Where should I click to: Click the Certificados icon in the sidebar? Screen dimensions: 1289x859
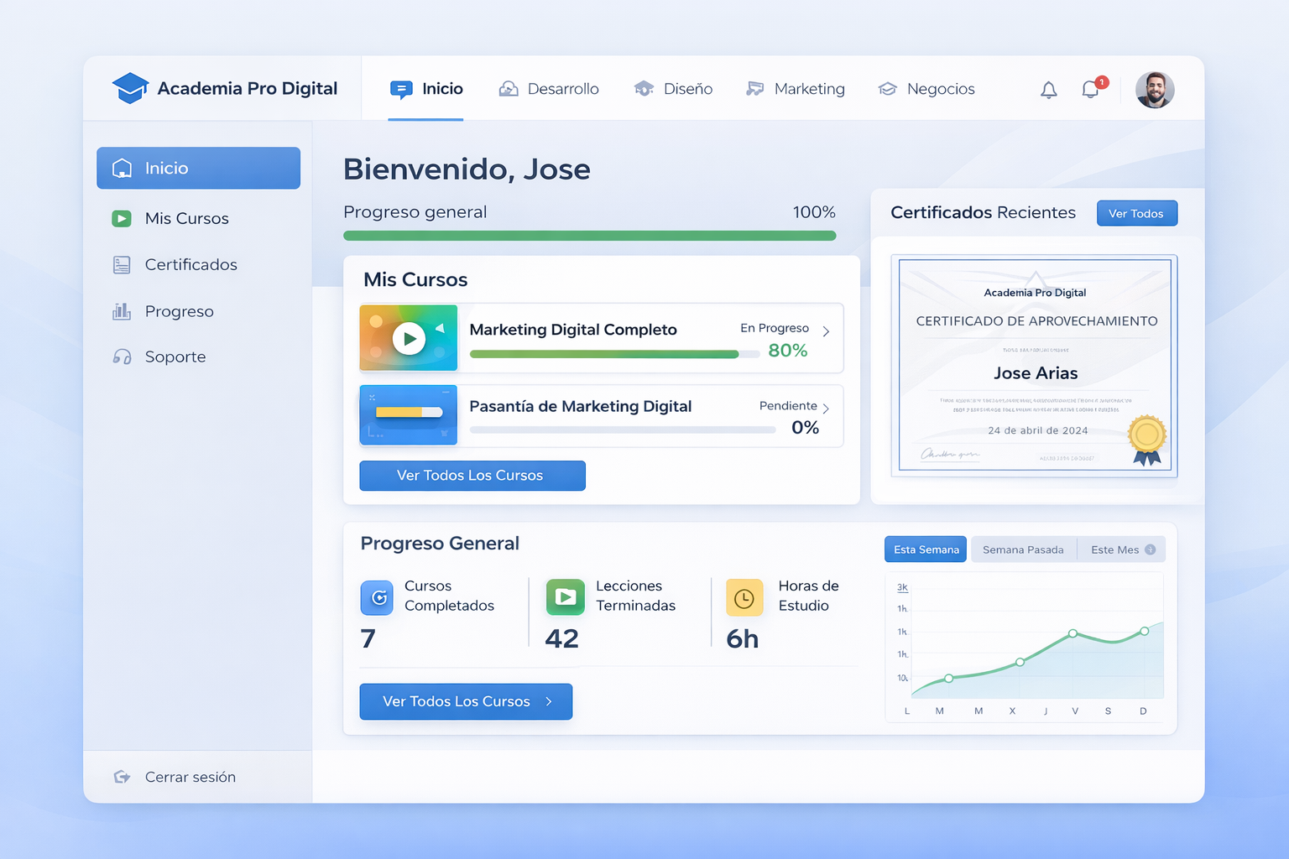[x=123, y=264]
